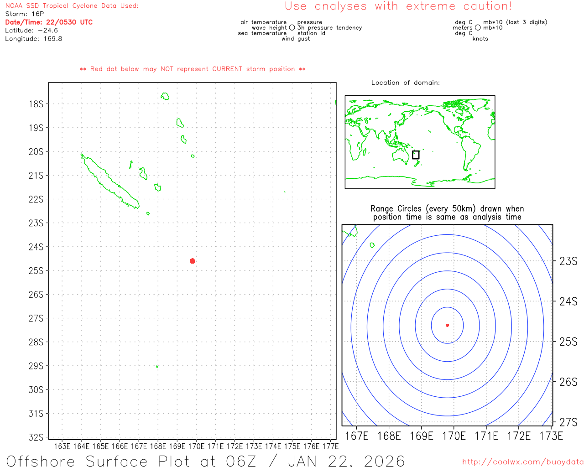Open the coolwx.com buoydata link

coord(522,462)
